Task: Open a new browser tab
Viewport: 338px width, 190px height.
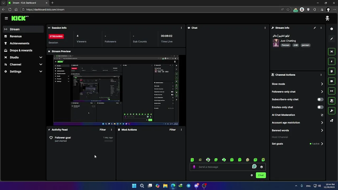Action: click(52, 3)
